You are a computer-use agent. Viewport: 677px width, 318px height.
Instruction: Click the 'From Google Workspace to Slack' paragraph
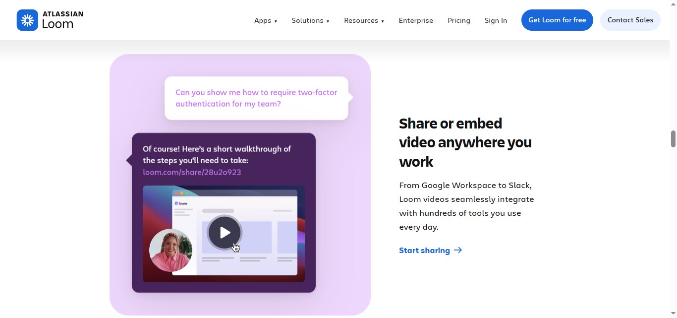coord(466,206)
